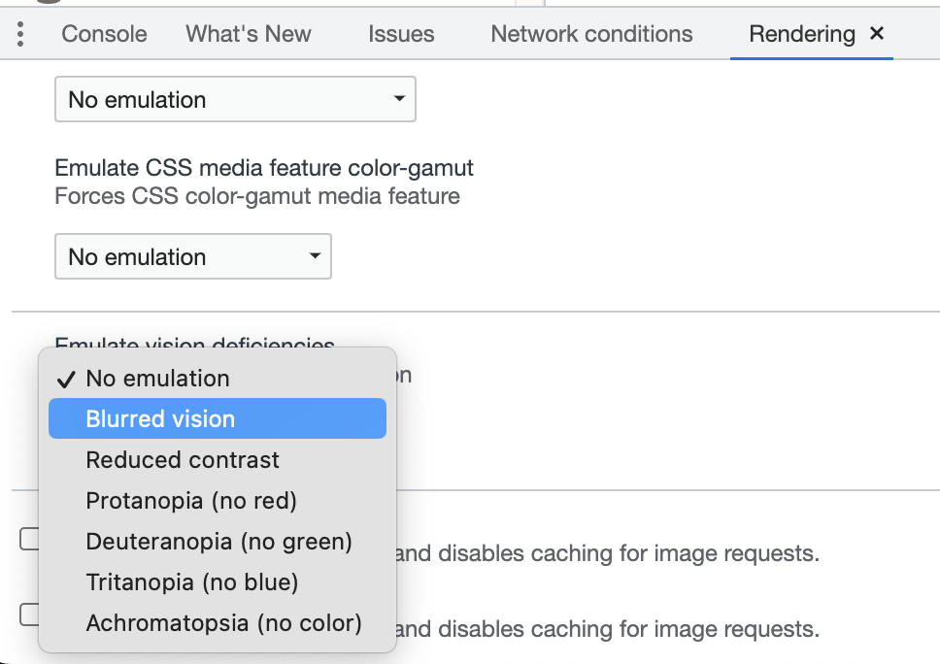Select Reduced contrast option
The image size is (940, 664).
click(217, 459)
